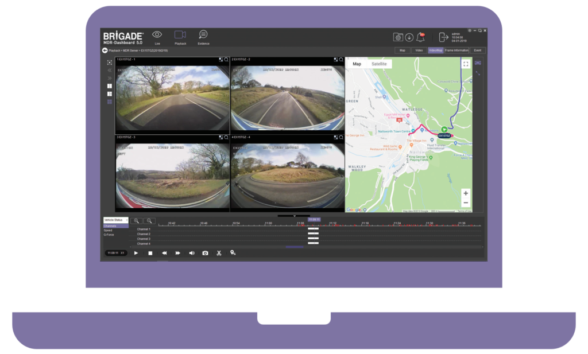Zoom into EX15TGZ-1 video with magnifier
This screenshot has width=588, height=354.
pos(226,60)
